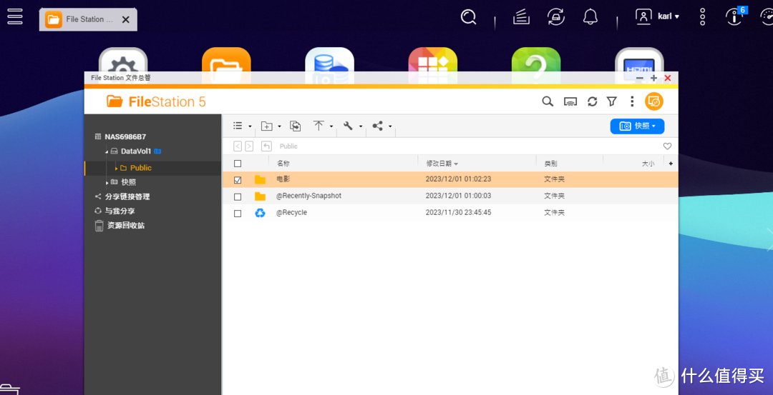Sort by 类别 column header
The width and height of the screenshot is (773, 395).
coord(550,164)
